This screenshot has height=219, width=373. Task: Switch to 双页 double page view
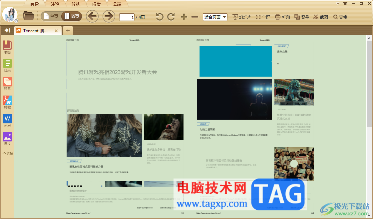(x=72, y=16)
